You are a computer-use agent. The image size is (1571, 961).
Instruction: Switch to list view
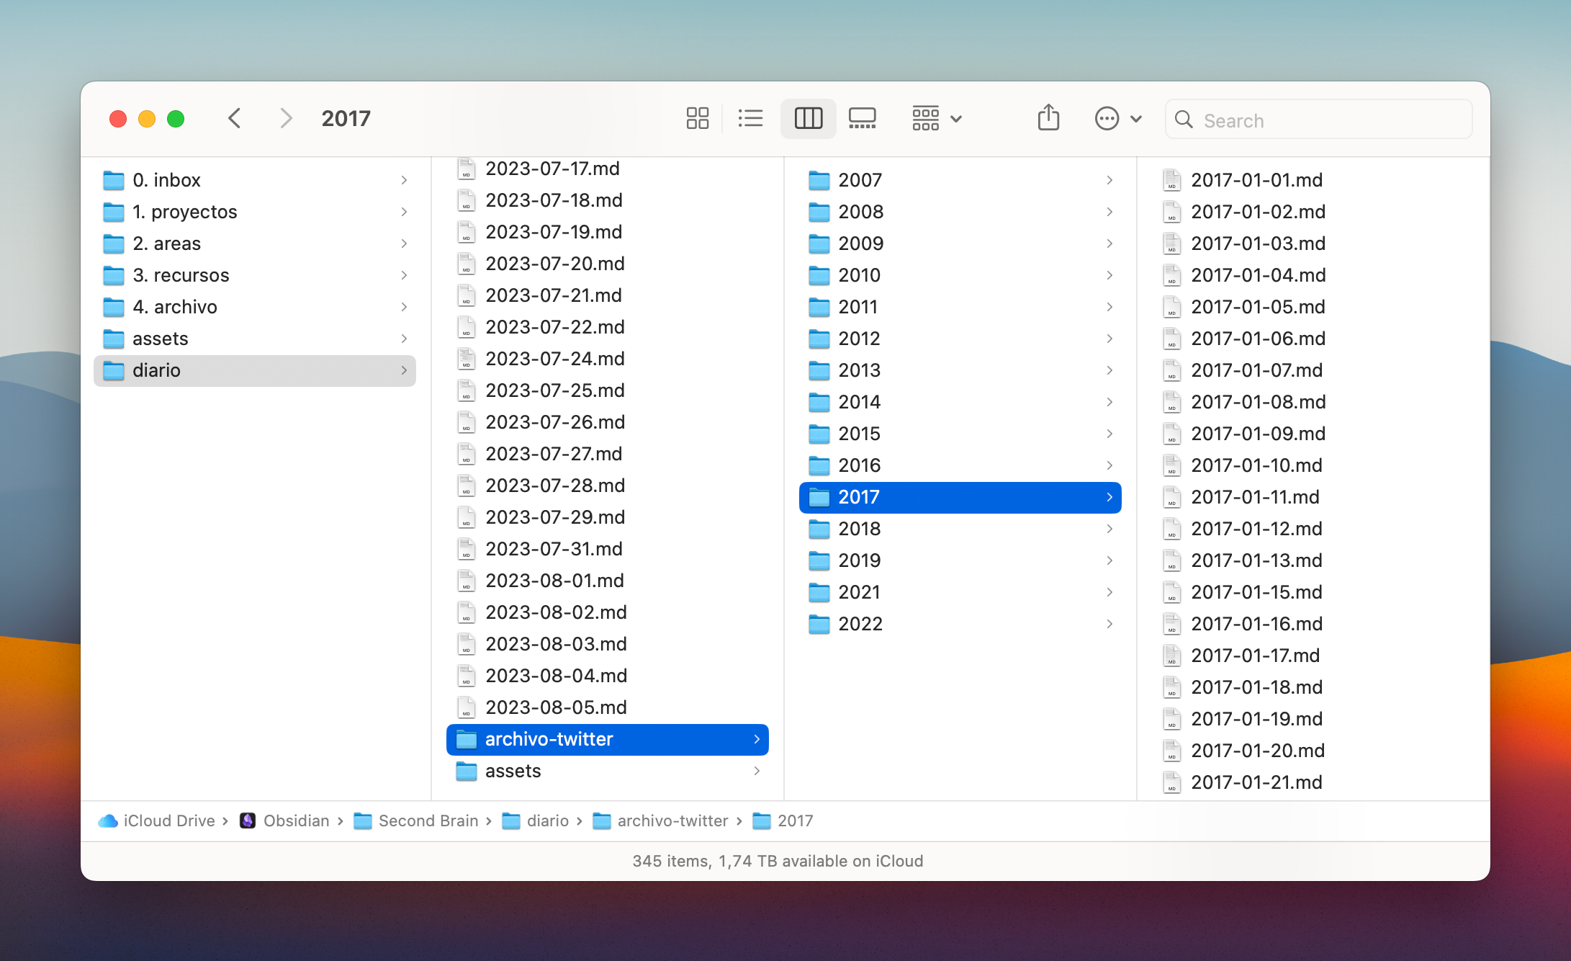[x=750, y=118]
